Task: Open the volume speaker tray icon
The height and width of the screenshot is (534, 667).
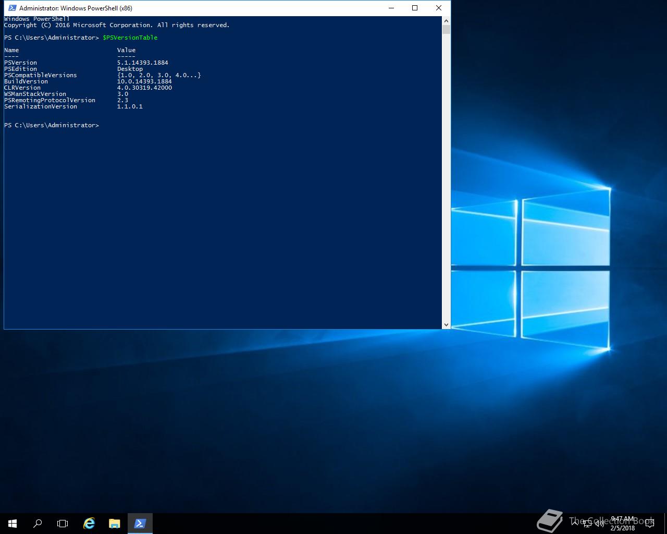Action: [599, 523]
